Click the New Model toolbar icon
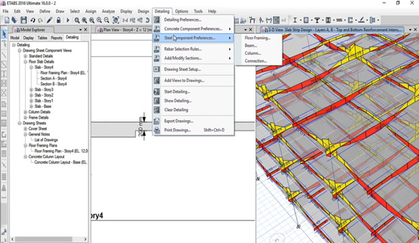This screenshot has width=419, height=243. tap(7, 20)
